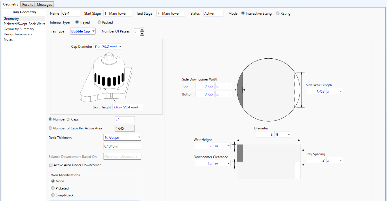Click Bottom downcomer width value field
The image size is (387, 201).
click(205, 94)
